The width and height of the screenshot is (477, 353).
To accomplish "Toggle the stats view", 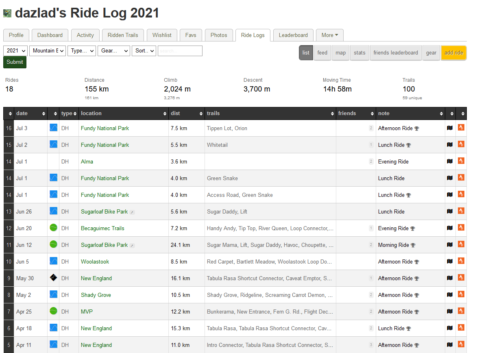I will tap(359, 52).
